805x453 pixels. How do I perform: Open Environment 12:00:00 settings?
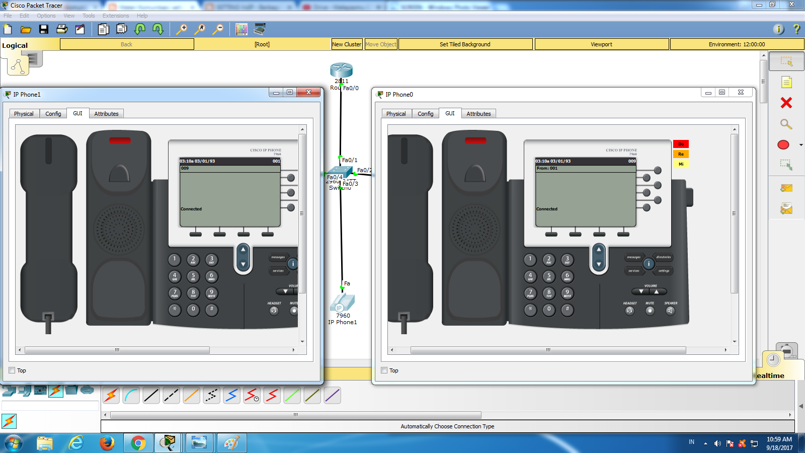737,44
